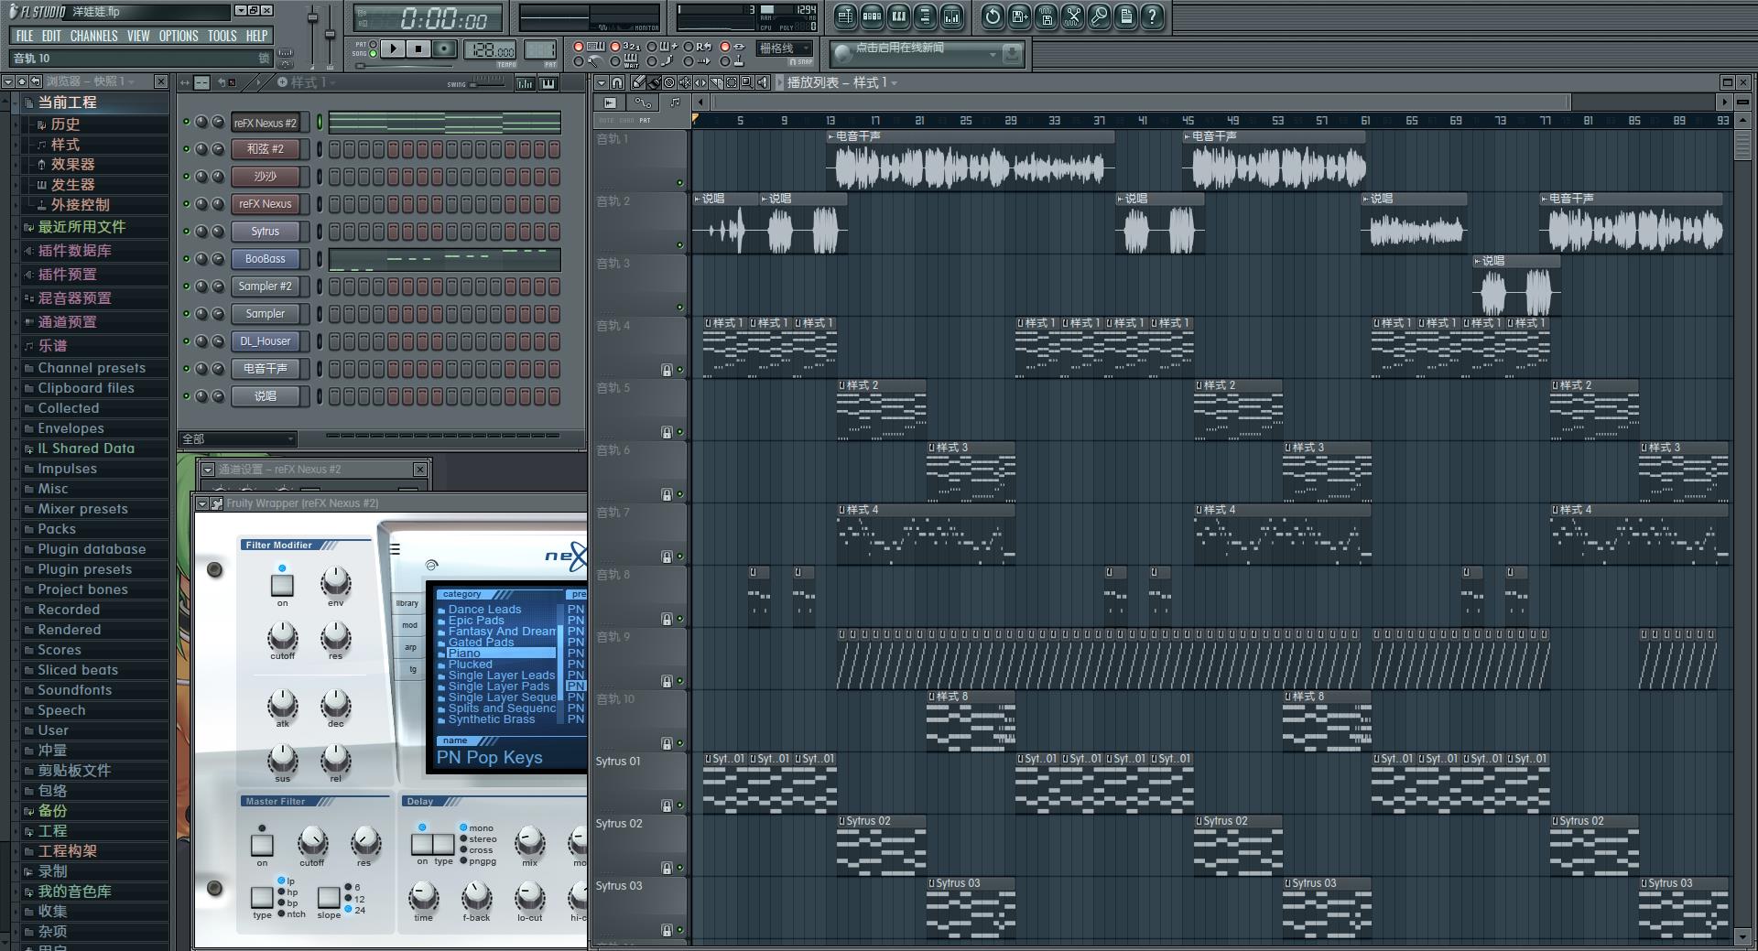
Task: Open the Nexus library tab button
Action: [x=407, y=603]
